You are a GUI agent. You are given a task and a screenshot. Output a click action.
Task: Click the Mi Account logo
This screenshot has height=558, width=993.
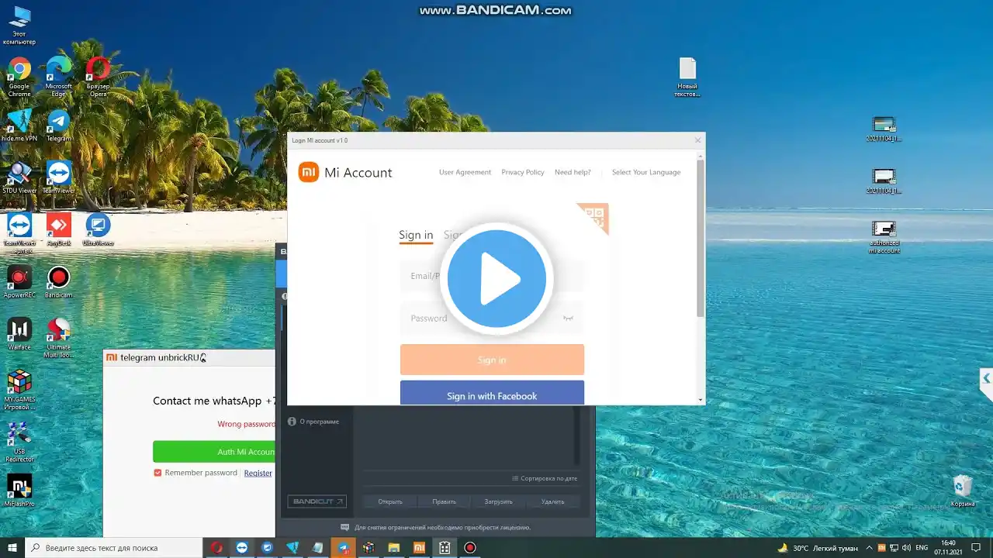pos(309,172)
